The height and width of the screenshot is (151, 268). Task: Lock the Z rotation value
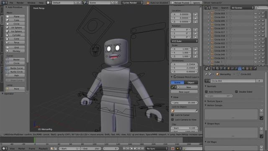click(195, 37)
